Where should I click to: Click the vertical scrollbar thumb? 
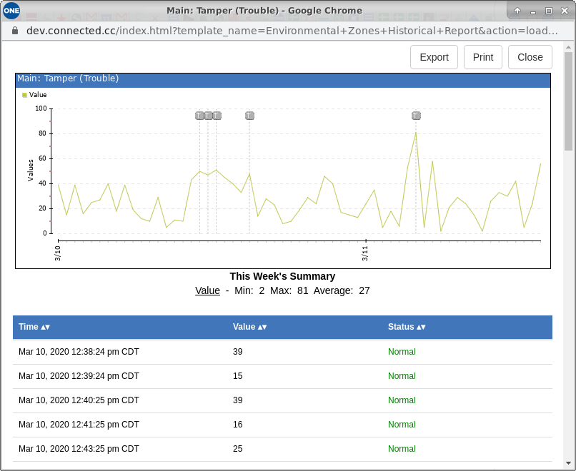point(569,100)
